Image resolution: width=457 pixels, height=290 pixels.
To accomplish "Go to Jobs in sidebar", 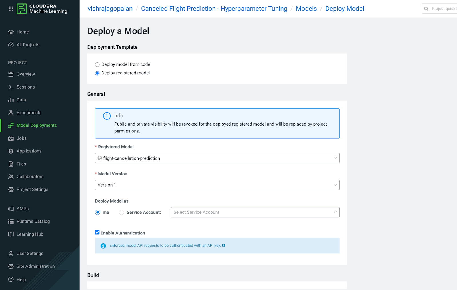I will [21, 138].
